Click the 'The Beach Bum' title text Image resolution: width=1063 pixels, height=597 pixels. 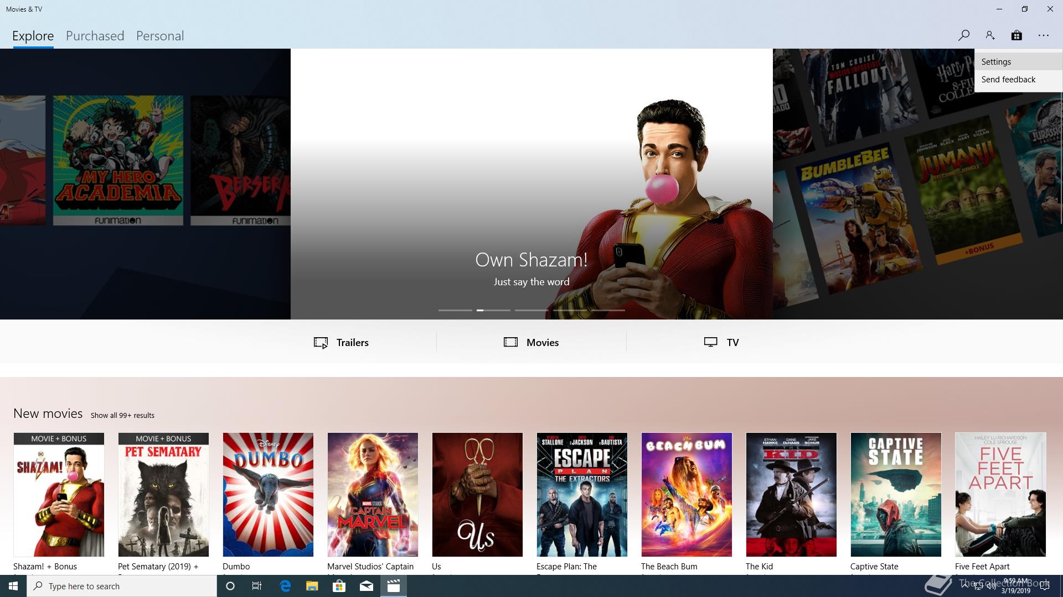(x=669, y=567)
